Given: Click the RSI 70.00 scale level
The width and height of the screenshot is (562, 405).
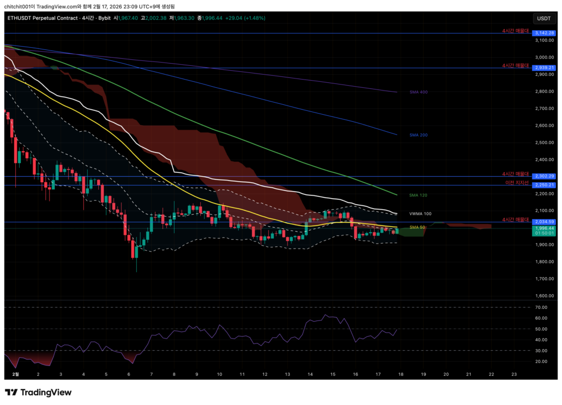Looking at the screenshot, I should coord(541,307).
